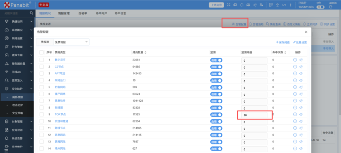Click the tag icon for 数字货币 row
This screenshot has width=341, height=153.
pyautogui.click(x=301, y=60)
